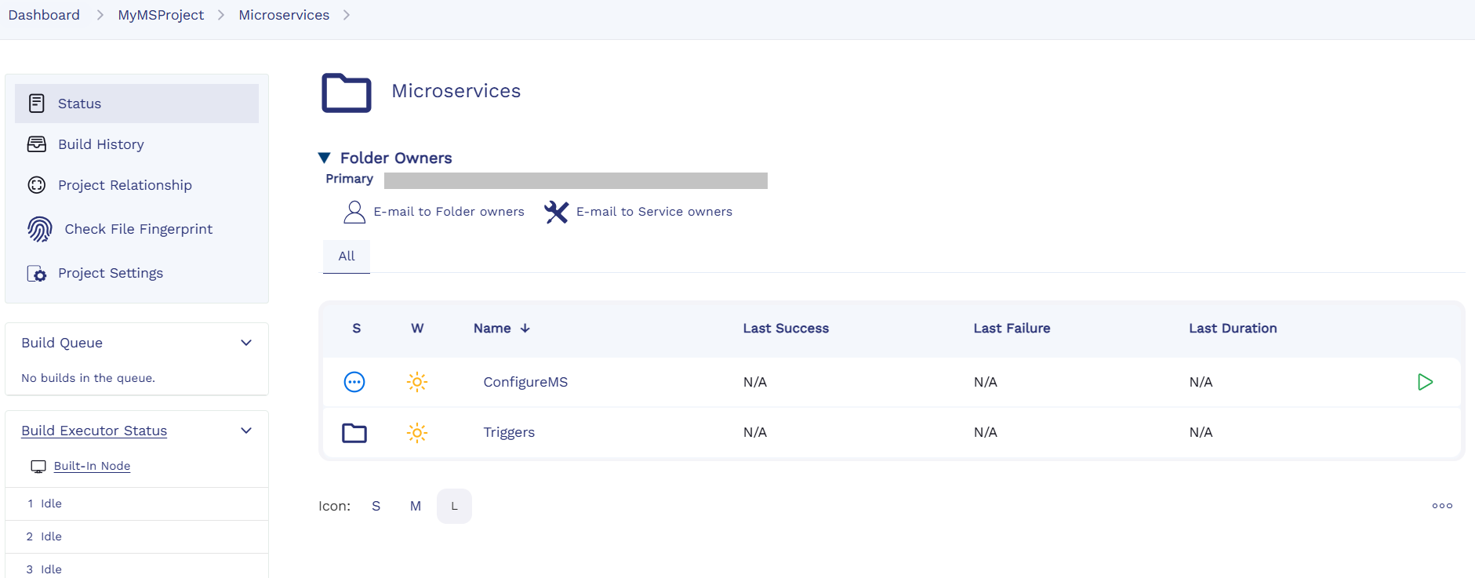
Task: Collapse the Folder Owners section triangle
Action: click(x=325, y=158)
